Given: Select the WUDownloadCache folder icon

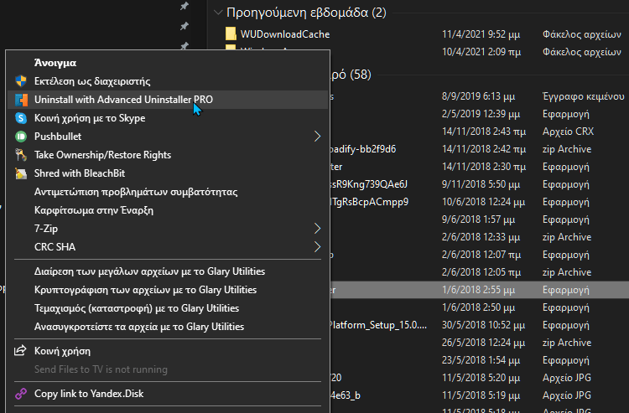Looking at the screenshot, I should click(232, 34).
